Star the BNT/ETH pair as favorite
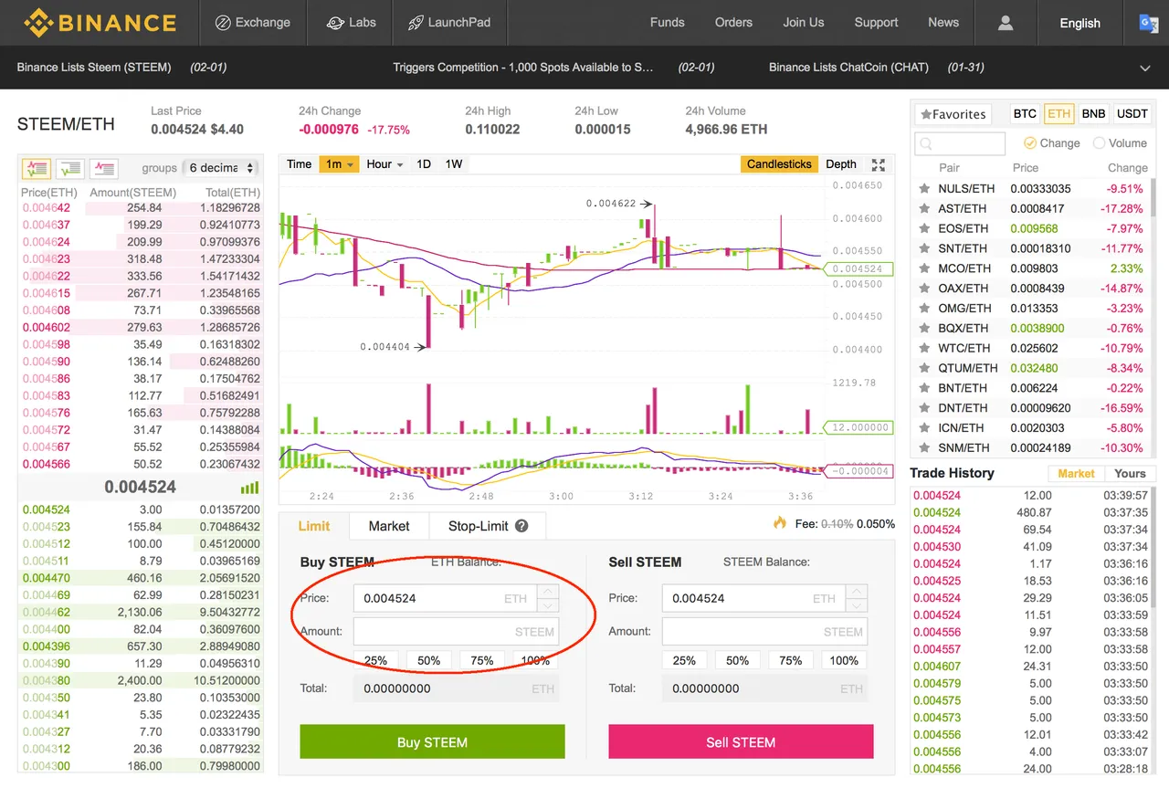The width and height of the screenshot is (1169, 788). pos(924,388)
